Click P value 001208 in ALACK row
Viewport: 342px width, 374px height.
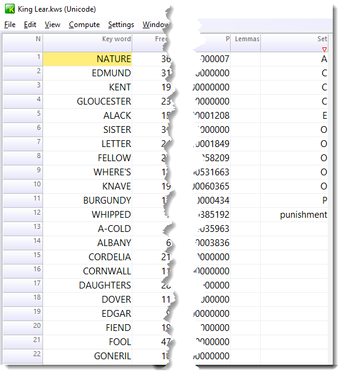click(212, 116)
